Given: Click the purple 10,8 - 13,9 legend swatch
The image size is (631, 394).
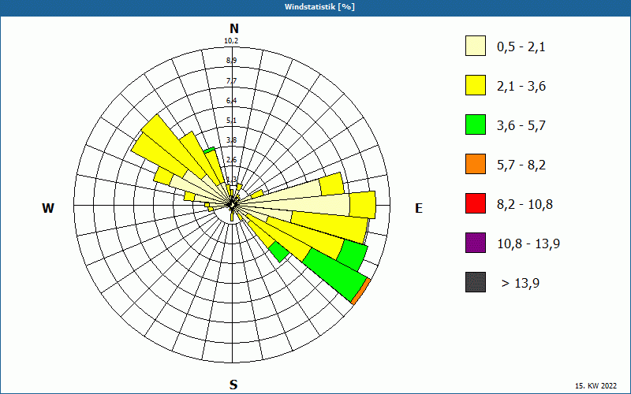Looking at the screenshot, I should pos(476,243).
